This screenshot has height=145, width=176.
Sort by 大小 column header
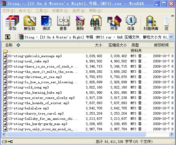click(x=92, y=45)
